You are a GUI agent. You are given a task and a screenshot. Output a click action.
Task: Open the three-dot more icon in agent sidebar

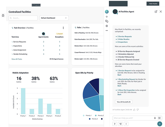(107, 31)
